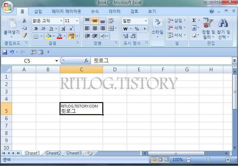Viewport: 238px width, 166px height.
Task: Apply yellow fill color bucket
Action: (48, 36)
